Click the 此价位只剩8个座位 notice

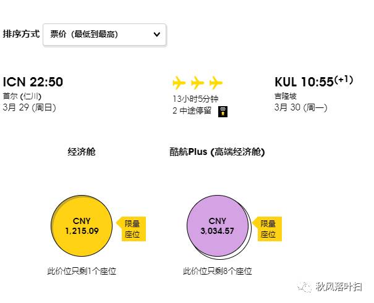[218, 271]
